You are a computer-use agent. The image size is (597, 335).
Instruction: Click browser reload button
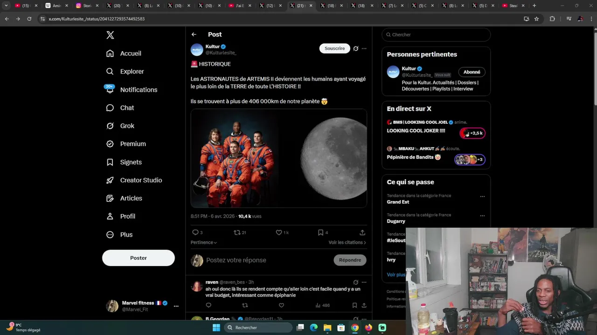[x=29, y=19]
